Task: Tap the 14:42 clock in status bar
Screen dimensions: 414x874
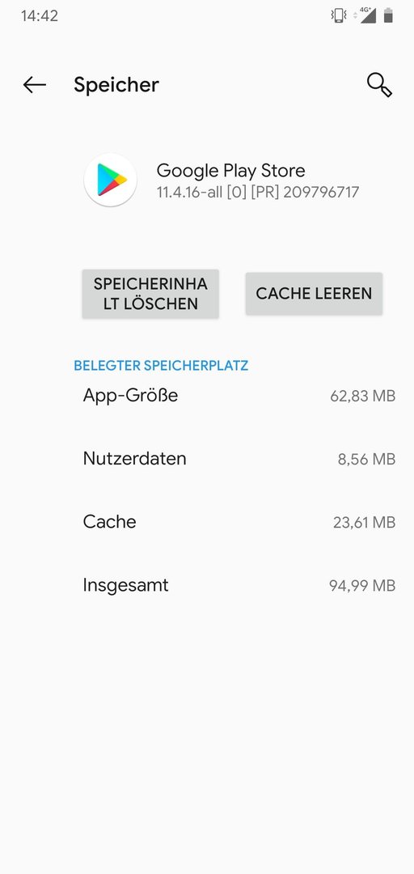Action: tap(40, 16)
